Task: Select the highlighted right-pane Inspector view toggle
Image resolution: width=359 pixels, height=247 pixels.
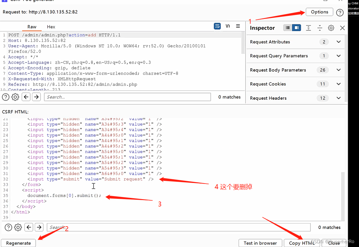Action: [x=296, y=27]
